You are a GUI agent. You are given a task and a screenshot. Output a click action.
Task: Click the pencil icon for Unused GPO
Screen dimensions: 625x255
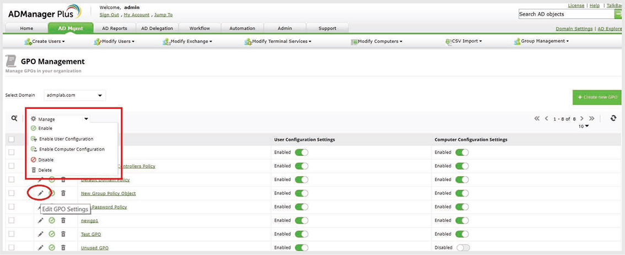coord(41,247)
